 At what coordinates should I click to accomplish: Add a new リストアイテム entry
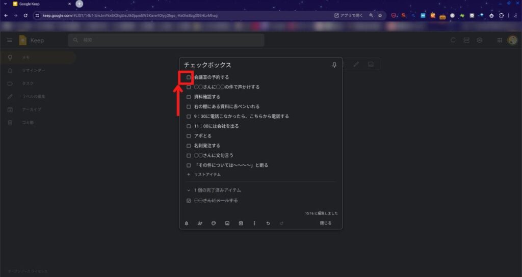pyautogui.click(x=207, y=174)
